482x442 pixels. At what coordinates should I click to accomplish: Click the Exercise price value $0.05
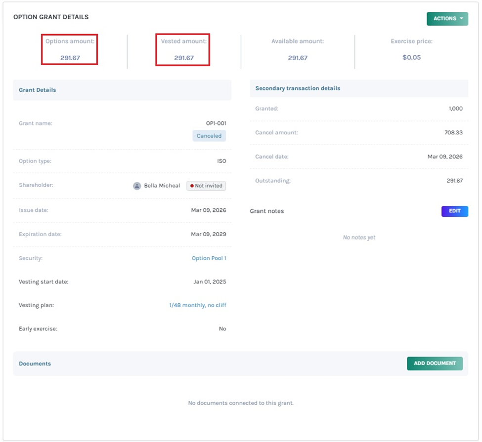[412, 57]
